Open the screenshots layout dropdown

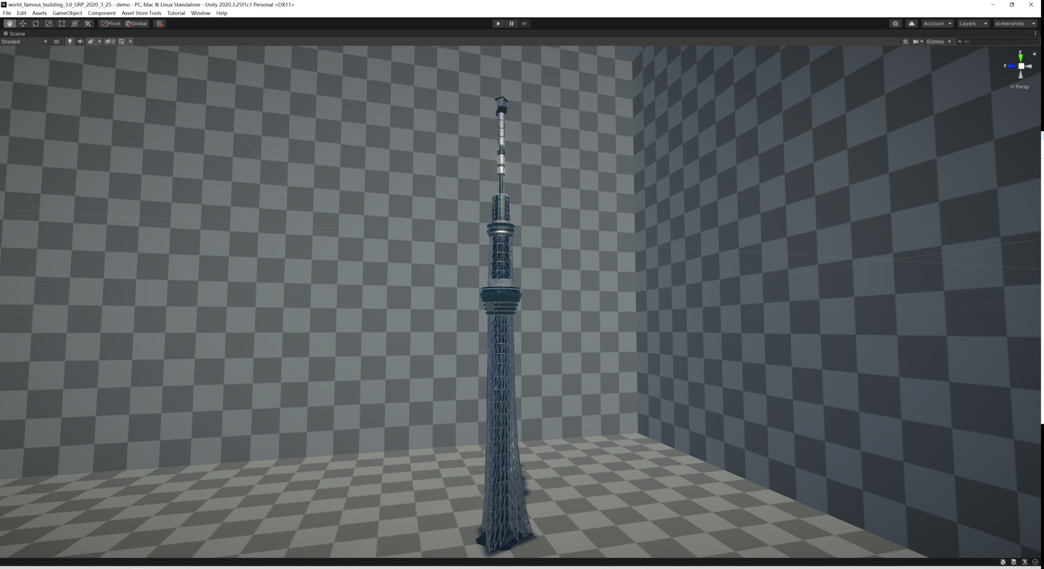[1015, 24]
